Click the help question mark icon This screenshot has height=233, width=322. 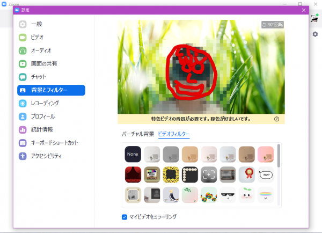pyautogui.click(x=276, y=119)
